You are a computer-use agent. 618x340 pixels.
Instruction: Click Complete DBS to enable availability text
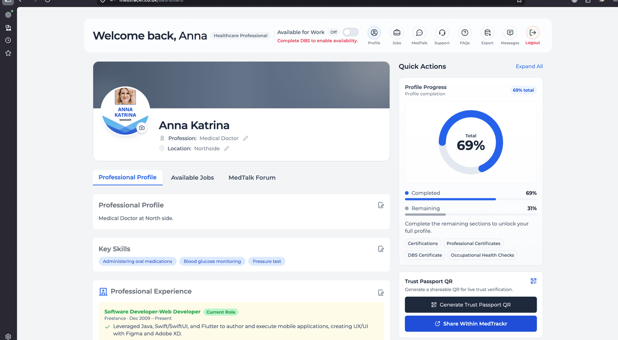point(317,41)
